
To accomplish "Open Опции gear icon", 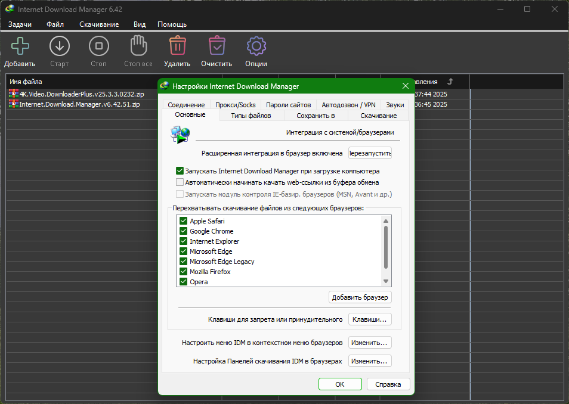I will click(x=256, y=46).
